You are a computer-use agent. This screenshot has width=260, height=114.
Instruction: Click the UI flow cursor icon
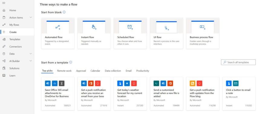[x=167, y=28]
